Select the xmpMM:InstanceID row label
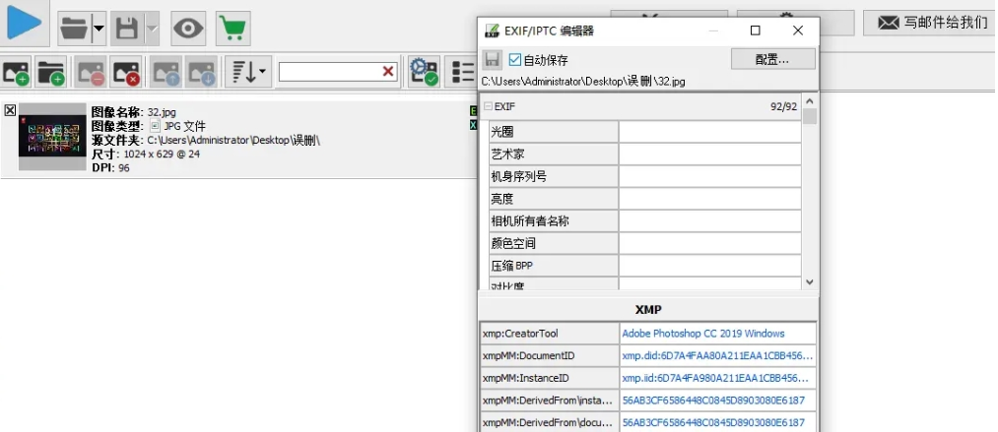Screen dimensions: 998x432 [550, 378]
